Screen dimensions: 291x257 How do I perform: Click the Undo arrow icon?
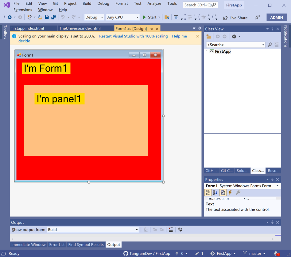click(x=63, y=17)
